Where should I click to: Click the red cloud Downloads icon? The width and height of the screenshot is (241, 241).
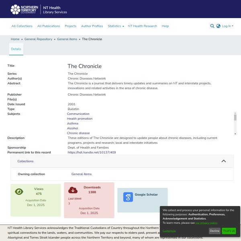pyautogui.click(x=73, y=190)
